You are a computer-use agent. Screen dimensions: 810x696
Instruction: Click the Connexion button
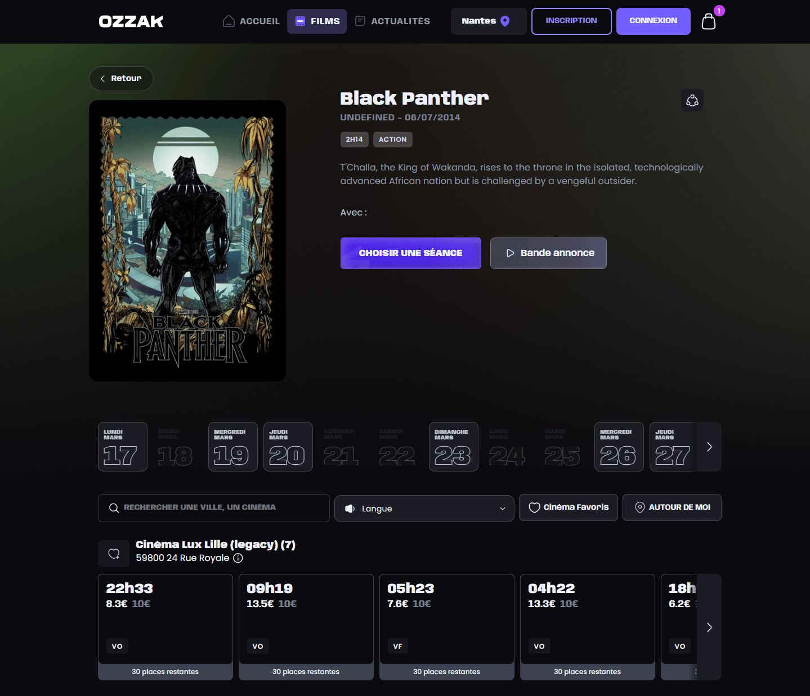(654, 21)
